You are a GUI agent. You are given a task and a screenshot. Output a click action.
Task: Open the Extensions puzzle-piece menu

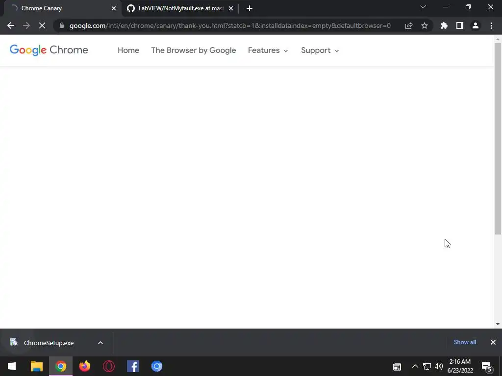pyautogui.click(x=444, y=25)
